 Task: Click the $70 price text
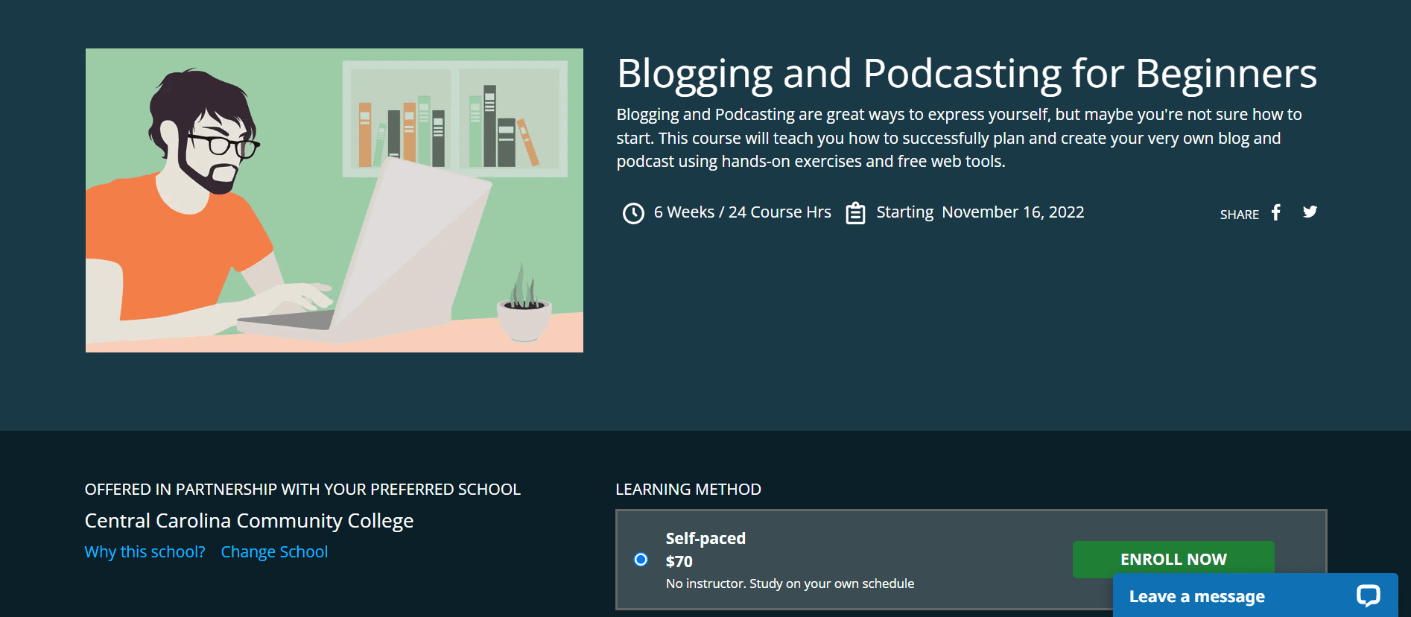coord(679,561)
